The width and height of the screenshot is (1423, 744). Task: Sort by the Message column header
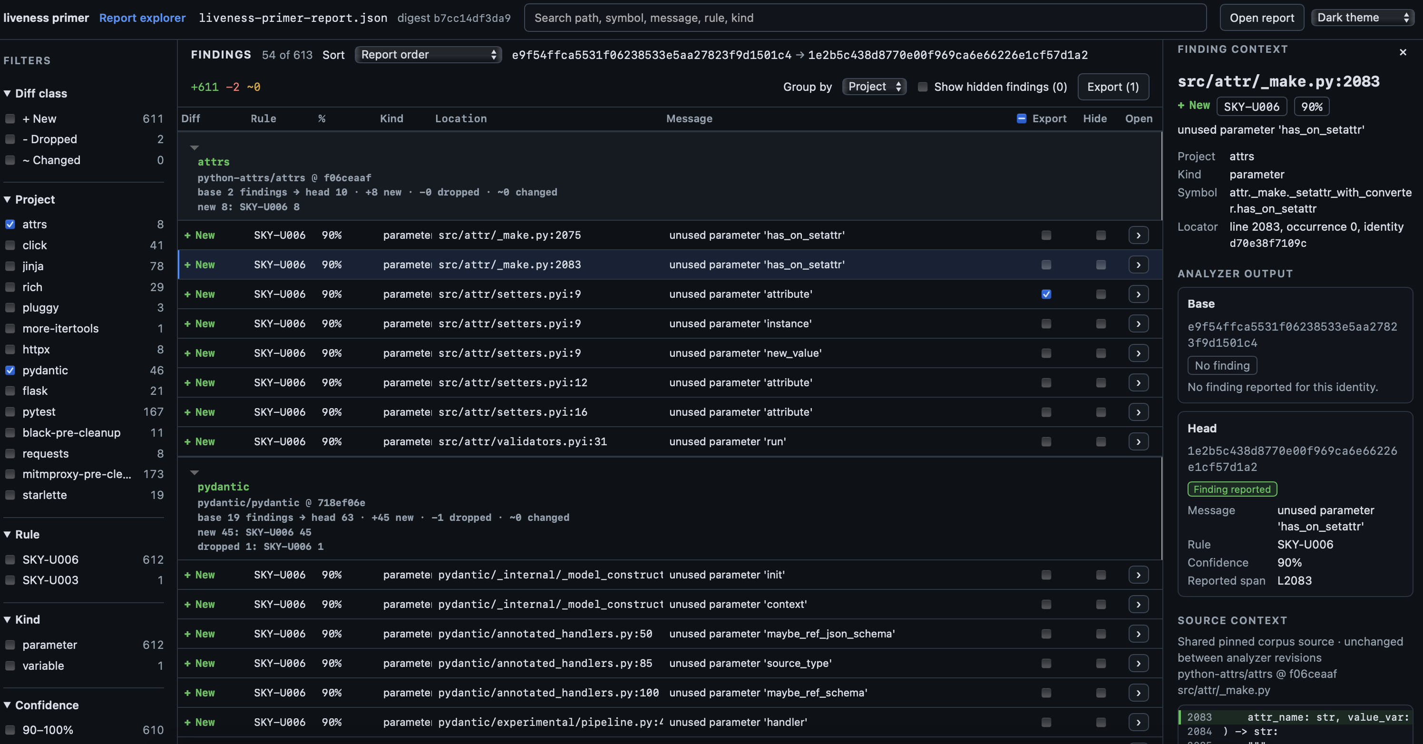coord(689,118)
